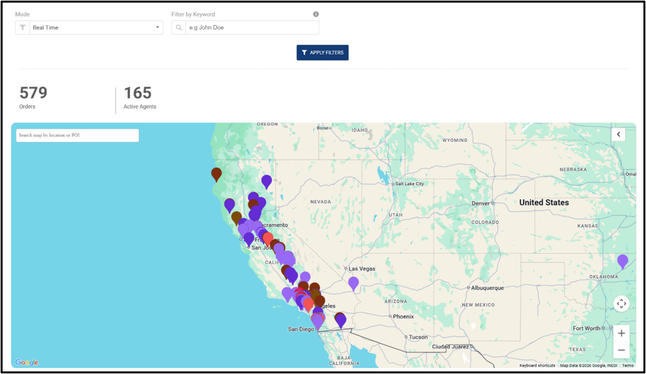Click the Albuquerque city label
Screen dimensions: 646x374
click(x=488, y=288)
